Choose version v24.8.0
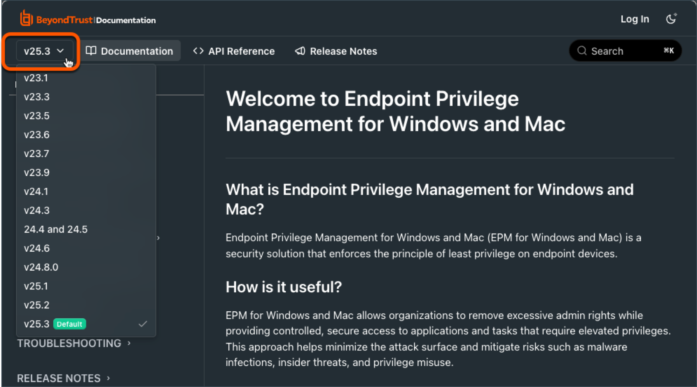 [x=86, y=267]
